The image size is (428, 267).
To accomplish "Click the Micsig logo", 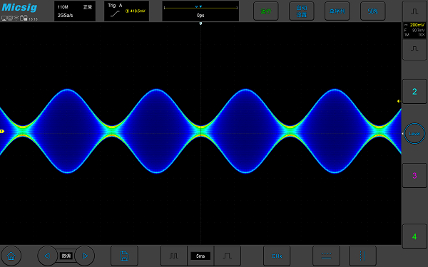I will 19,7.
